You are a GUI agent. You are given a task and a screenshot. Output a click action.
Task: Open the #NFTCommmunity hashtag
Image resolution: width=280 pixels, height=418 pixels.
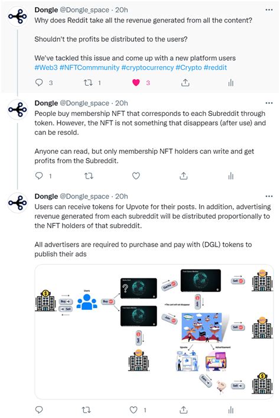90,67
